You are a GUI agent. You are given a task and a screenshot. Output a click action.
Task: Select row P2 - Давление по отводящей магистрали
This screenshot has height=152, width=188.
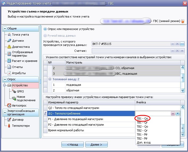pyautogui.click(x=91, y=125)
